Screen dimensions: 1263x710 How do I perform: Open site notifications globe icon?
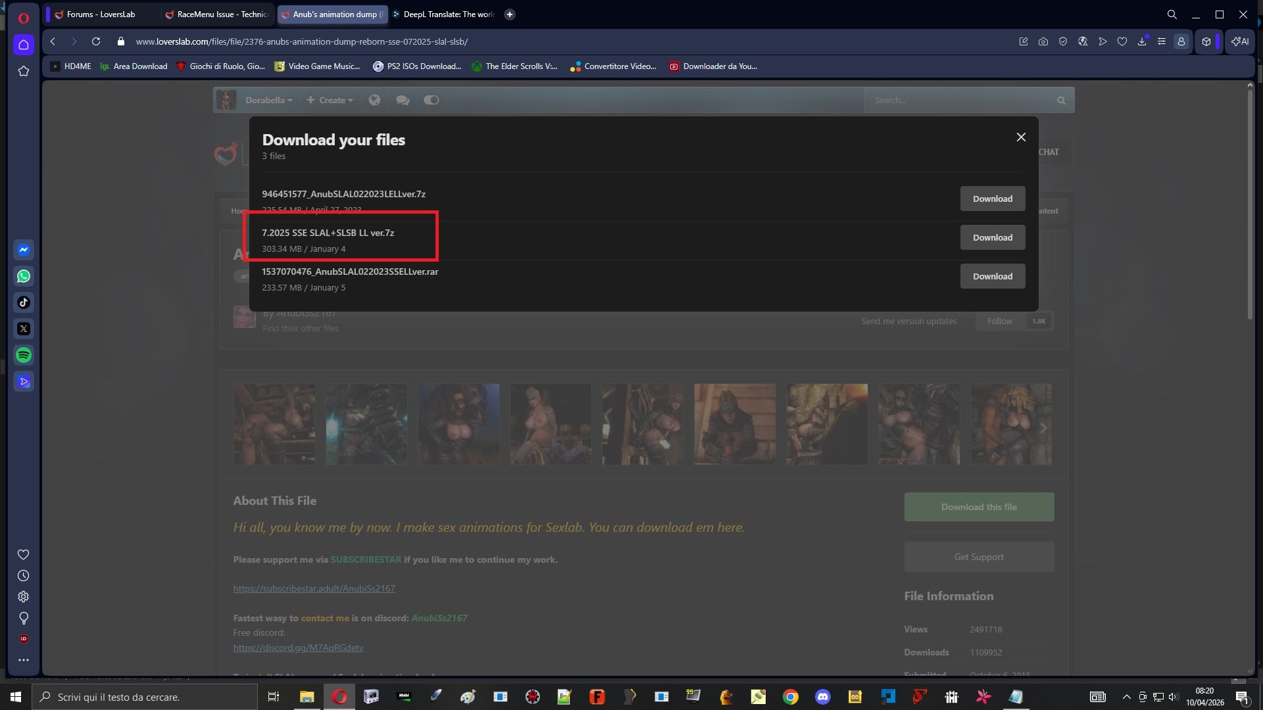point(374,100)
